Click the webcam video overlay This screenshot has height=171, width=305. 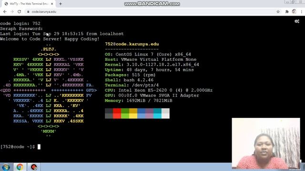(x=266, y=143)
